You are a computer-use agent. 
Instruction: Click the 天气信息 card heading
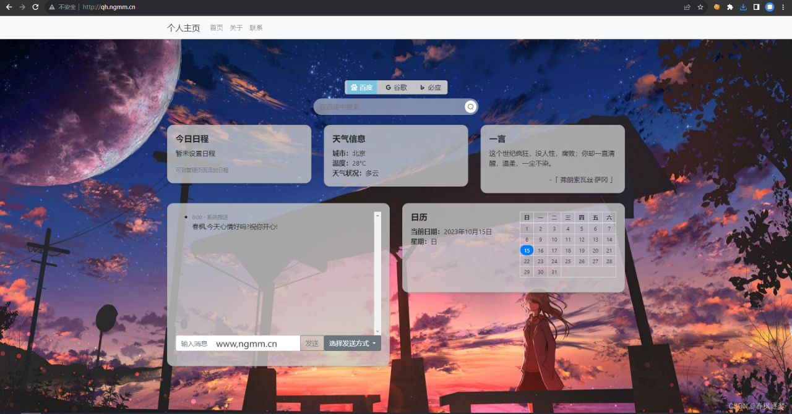pyautogui.click(x=349, y=139)
